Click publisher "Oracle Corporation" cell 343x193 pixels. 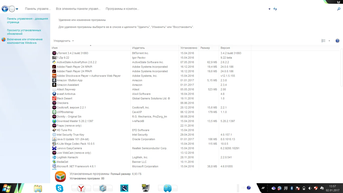[x=143, y=139]
